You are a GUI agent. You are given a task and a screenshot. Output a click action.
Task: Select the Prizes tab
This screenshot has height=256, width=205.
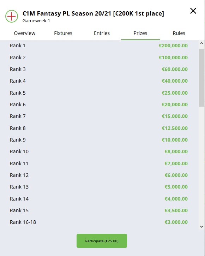pyautogui.click(x=140, y=33)
